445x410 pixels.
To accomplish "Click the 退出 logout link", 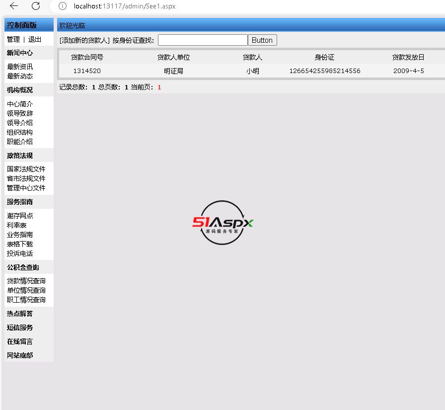I will pyautogui.click(x=34, y=39).
